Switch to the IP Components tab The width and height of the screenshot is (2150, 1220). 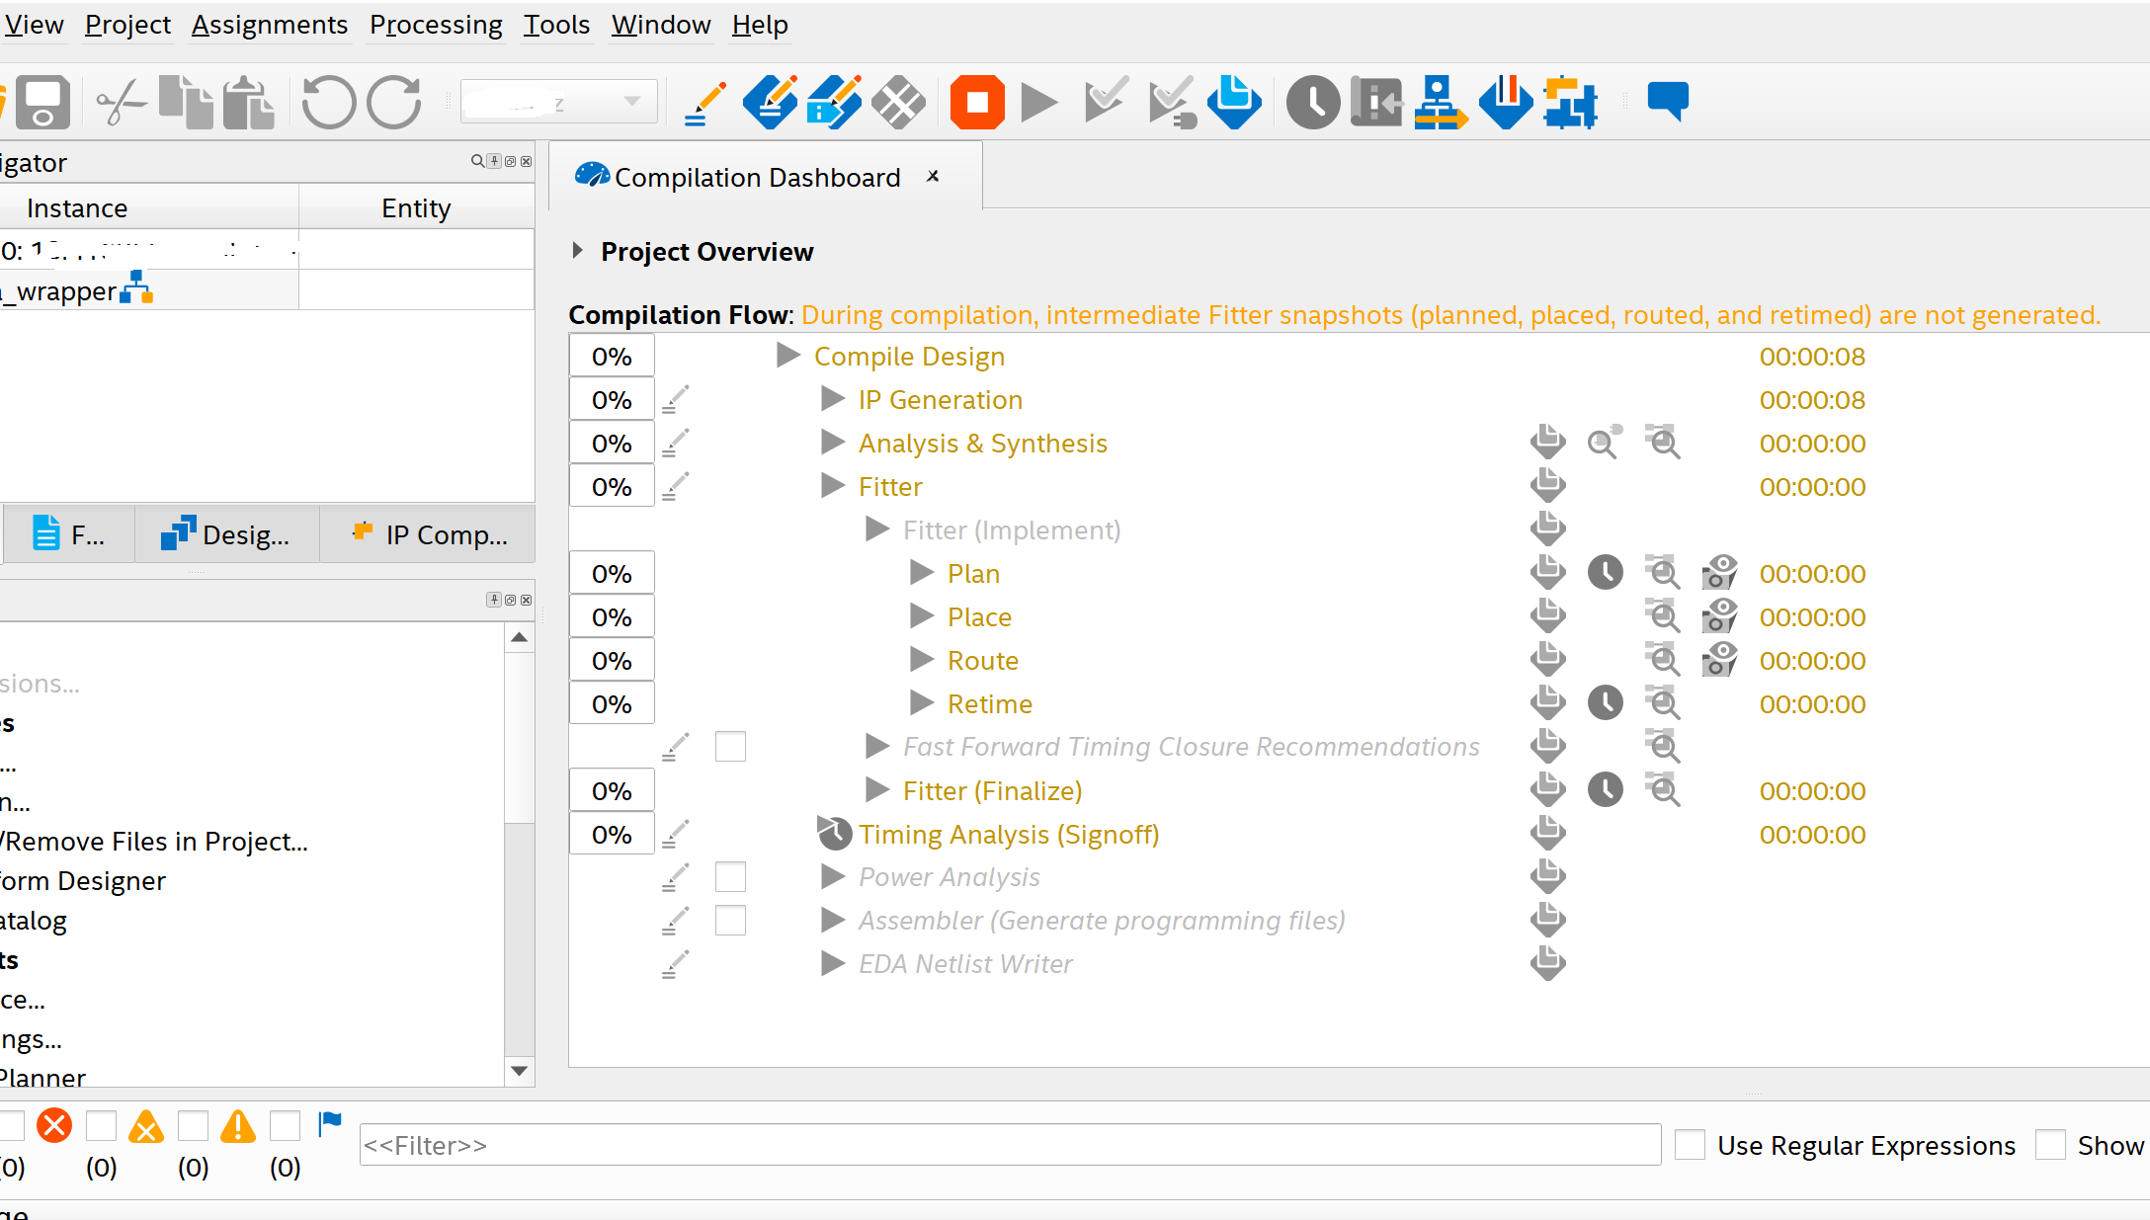(430, 534)
